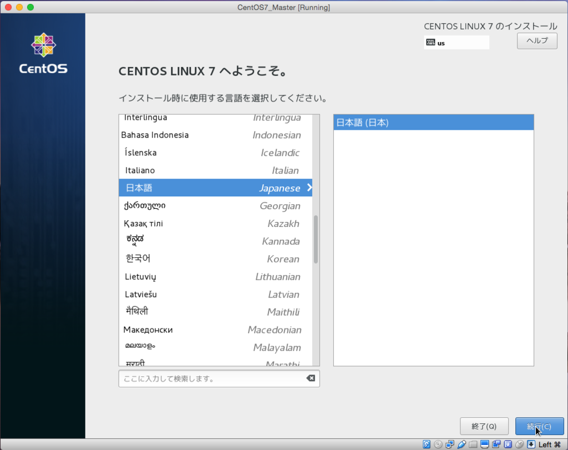The height and width of the screenshot is (450, 568).
Task: Click the 終了(Q) quit button
Action: click(484, 426)
